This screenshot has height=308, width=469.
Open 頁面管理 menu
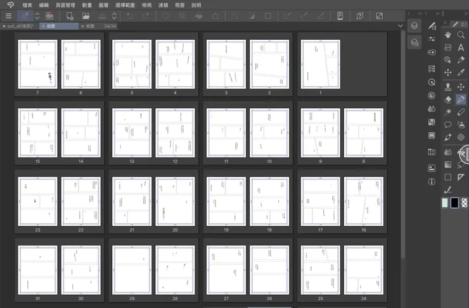65,5
